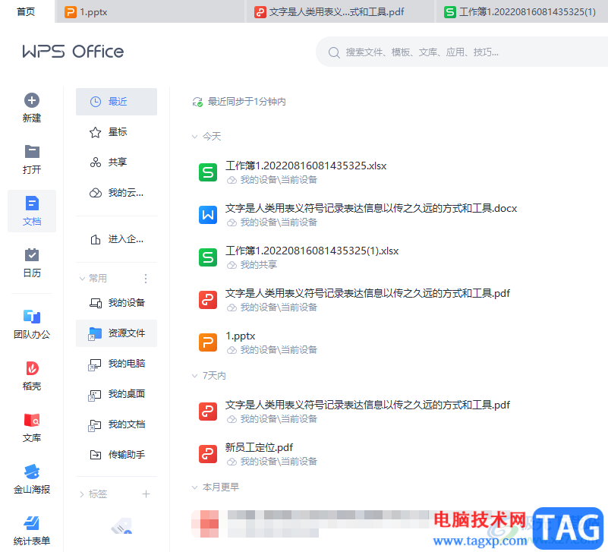Open 我的文档 shortcut
The image size is (608, 552).
point(116,424)
